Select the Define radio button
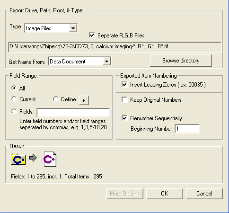 (56, 99)
